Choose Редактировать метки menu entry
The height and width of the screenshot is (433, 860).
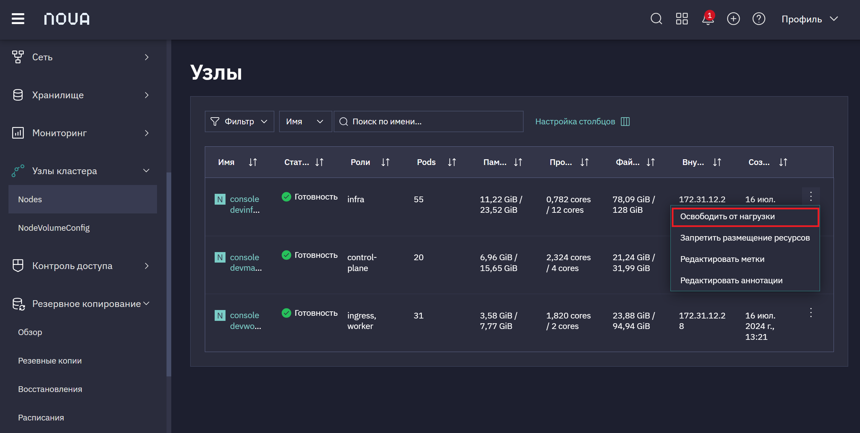click(x=745, y=259)
